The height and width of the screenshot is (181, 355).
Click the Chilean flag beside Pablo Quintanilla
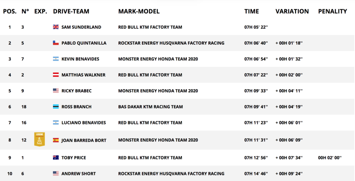tap(56, 43)
